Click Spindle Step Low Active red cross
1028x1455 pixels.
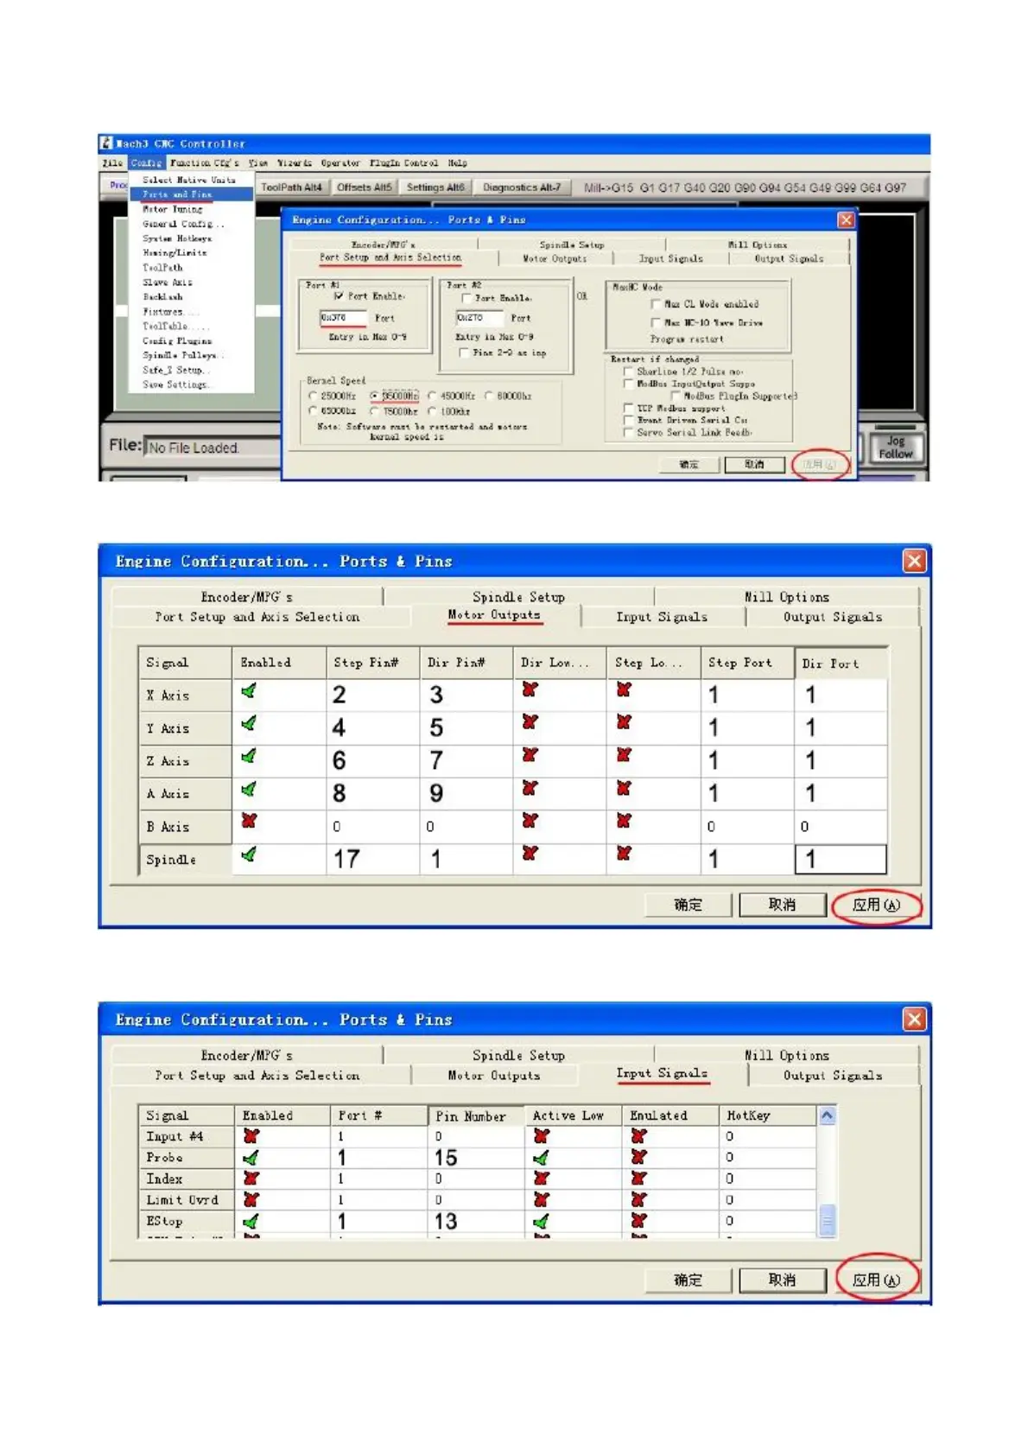624,854
